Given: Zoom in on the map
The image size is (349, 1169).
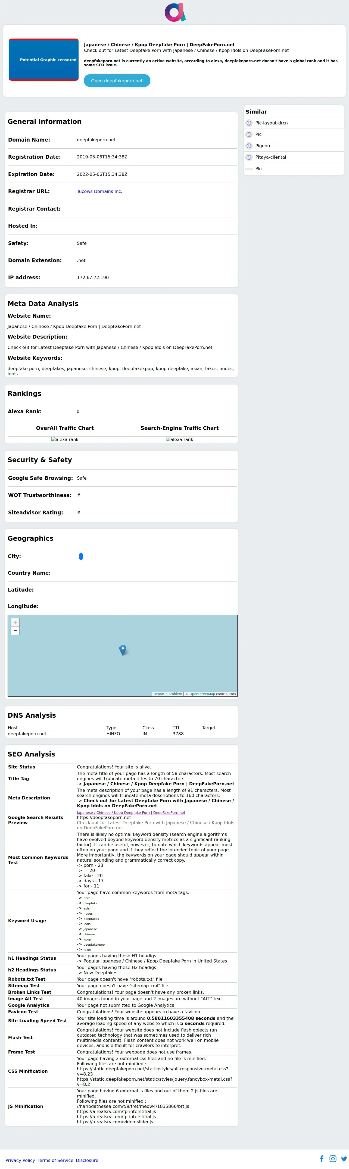Looking at the screenshot, I should [x=15, y=622].
